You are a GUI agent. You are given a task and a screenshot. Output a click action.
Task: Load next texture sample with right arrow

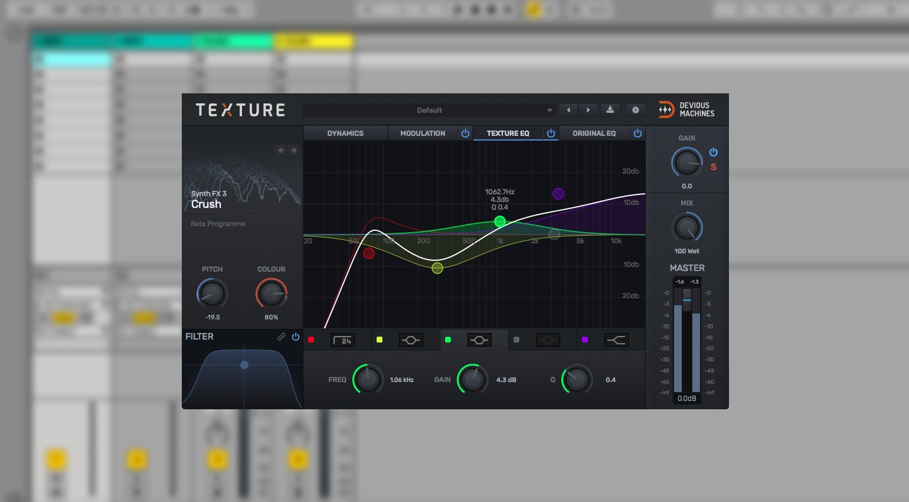293,150
